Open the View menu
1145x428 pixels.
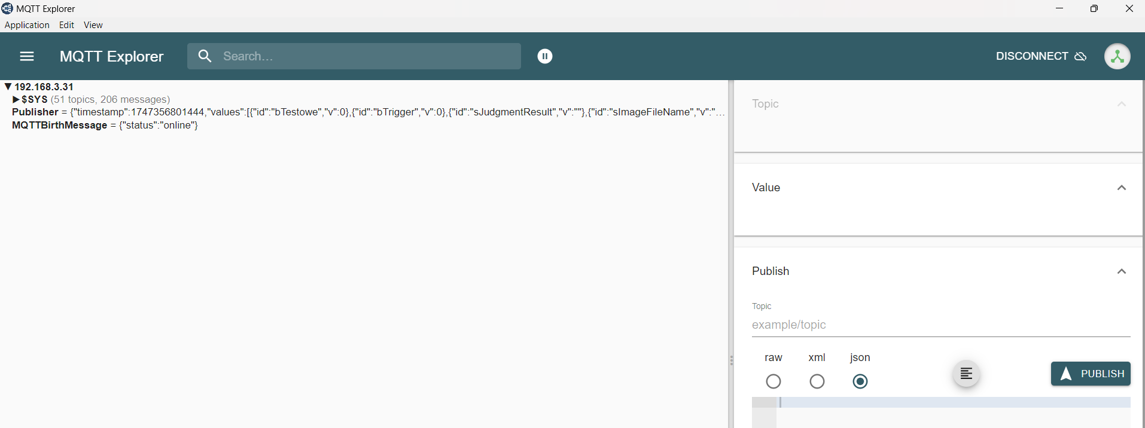coord(93,25)
